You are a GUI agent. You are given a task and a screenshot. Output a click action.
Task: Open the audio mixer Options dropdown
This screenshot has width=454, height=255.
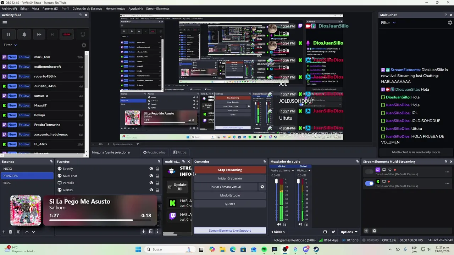pyautogui.click(x=349, y=232)
